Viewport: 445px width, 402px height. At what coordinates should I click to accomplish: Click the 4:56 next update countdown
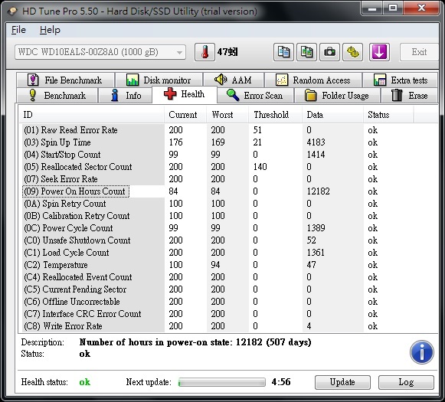coord(281,382)
